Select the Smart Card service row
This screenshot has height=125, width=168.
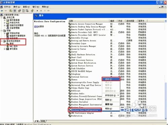76,57
